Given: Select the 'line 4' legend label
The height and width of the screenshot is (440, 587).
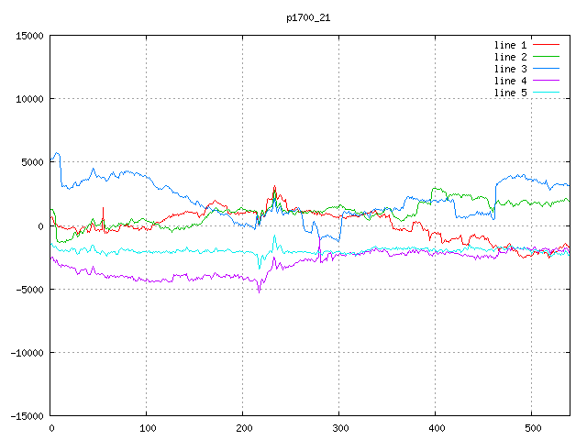Looking at the screenshot, I should click(511, 81).
